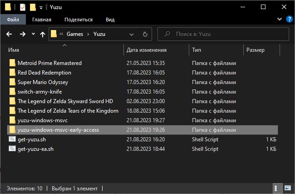Click '1 КБ' size of get-yuzu-ea.sh
Viewport: 295px width, 194px height.
click(271, 149)
